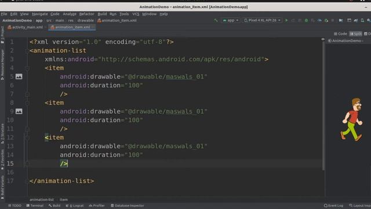Collapse animation-list tag fold on line 2
Screen dimensions: 371x209
[x=27, y=51]
